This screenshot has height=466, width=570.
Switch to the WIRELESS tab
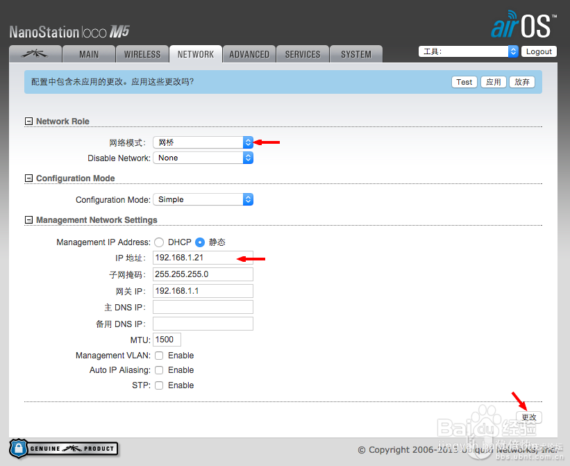click(142, 54)
